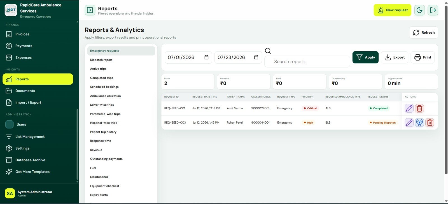Screen dimensions: 448x204
Task: Click the REQUEST DATE TIME column header
Action: 205,97
